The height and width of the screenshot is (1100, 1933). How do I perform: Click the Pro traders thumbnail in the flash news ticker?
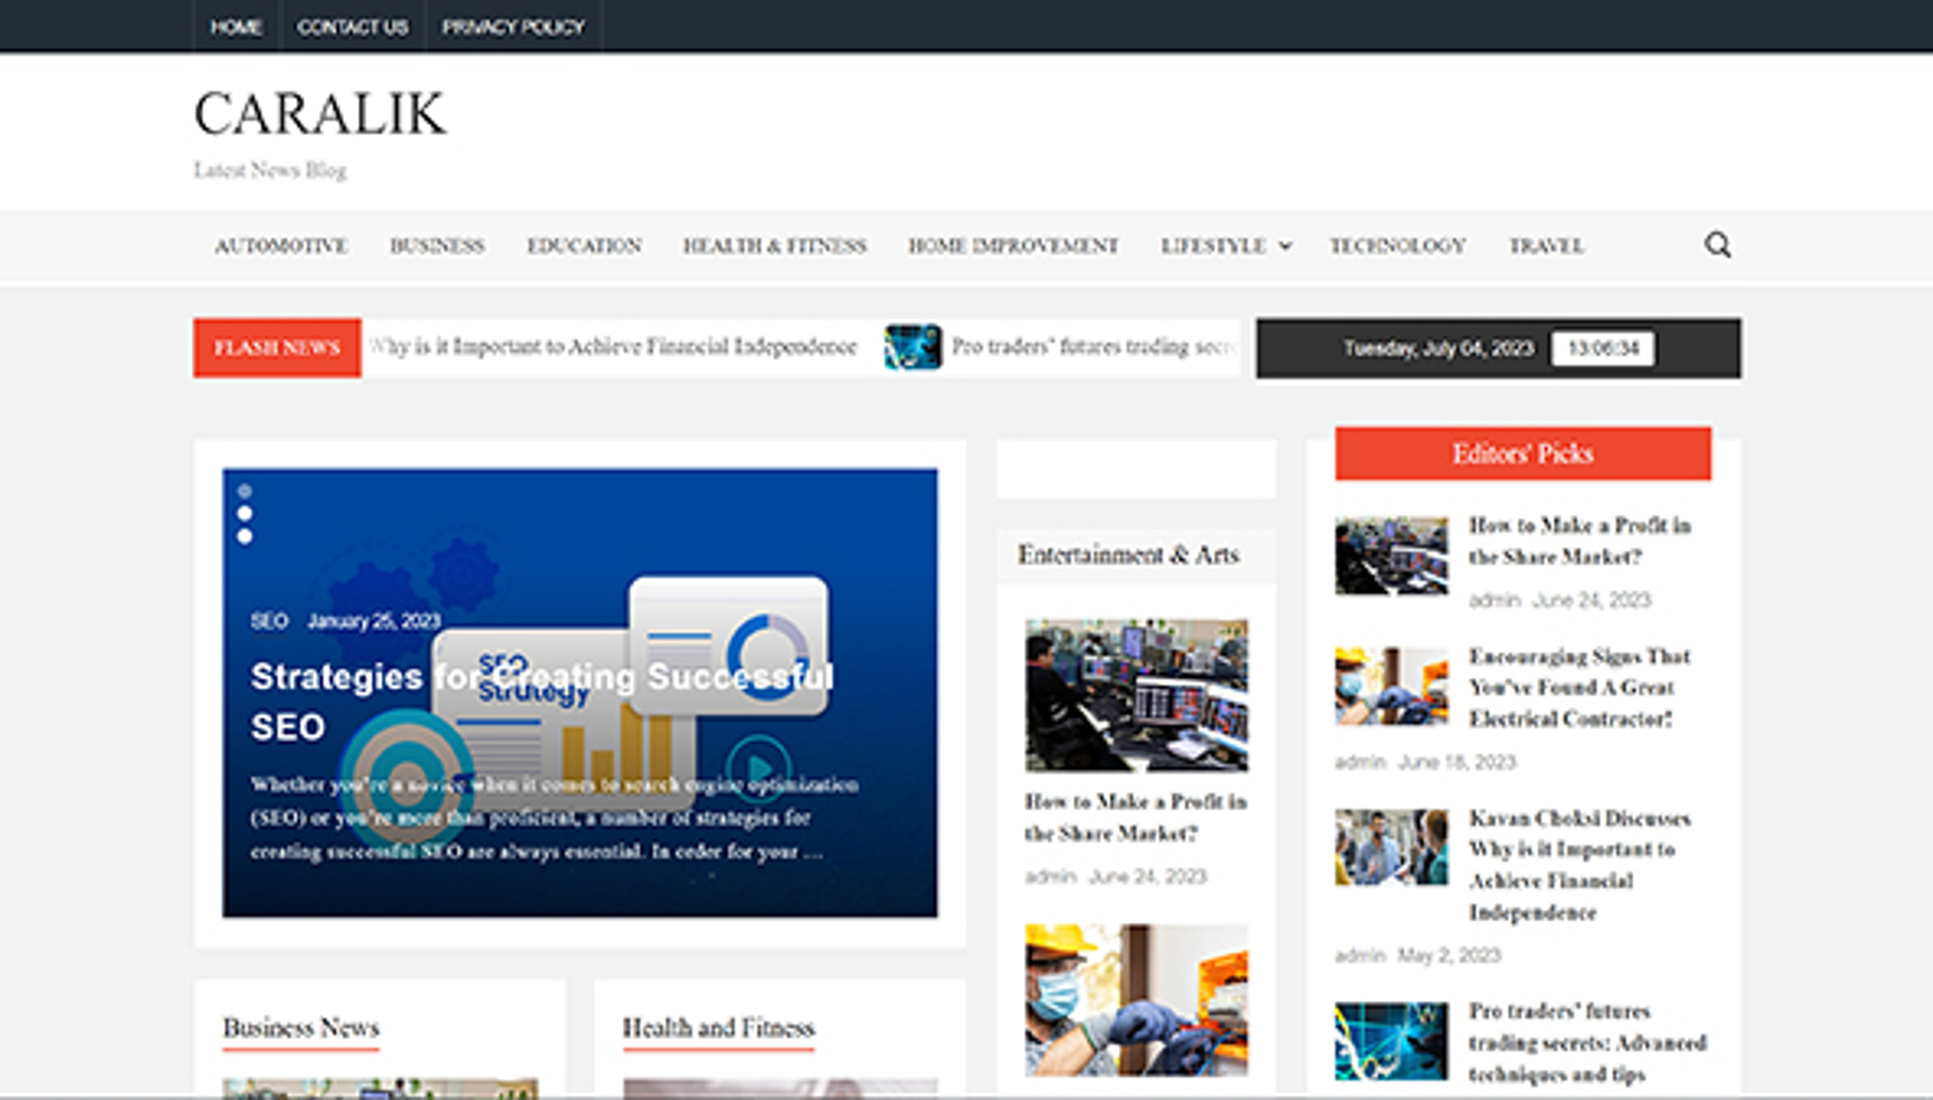tap(911, 348)
